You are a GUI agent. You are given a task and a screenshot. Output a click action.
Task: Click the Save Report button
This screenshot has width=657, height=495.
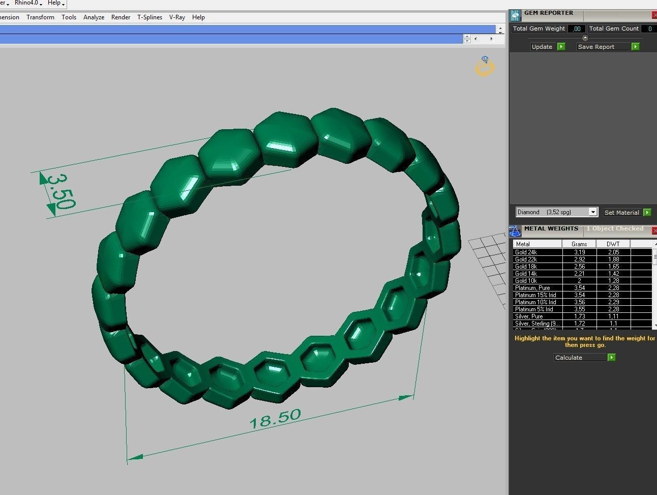604,47
